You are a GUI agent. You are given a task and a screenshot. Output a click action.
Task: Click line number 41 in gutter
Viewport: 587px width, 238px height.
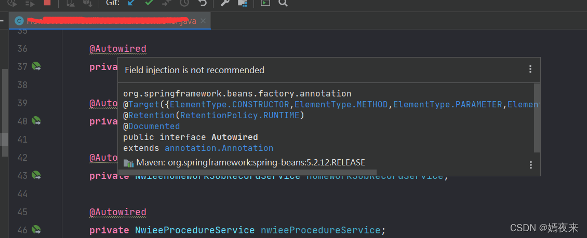[x=22, y=139]
